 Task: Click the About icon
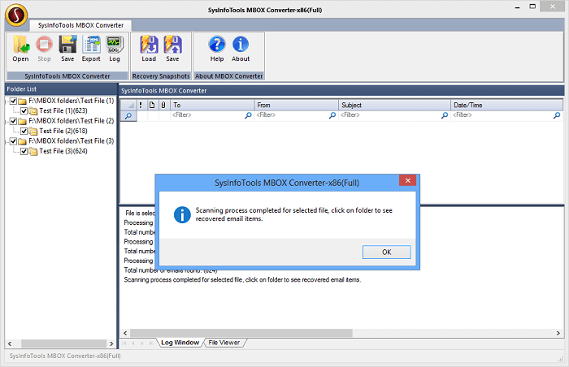241,49
